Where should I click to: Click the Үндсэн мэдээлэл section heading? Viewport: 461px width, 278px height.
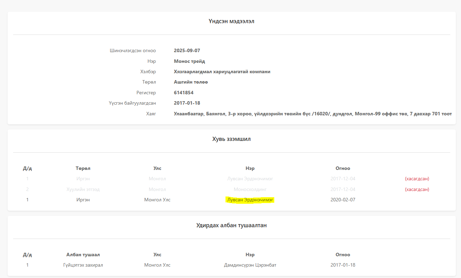(x=231, y=21)
